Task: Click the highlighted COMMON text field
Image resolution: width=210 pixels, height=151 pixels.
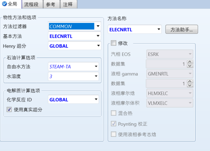Action: point(71,26)
